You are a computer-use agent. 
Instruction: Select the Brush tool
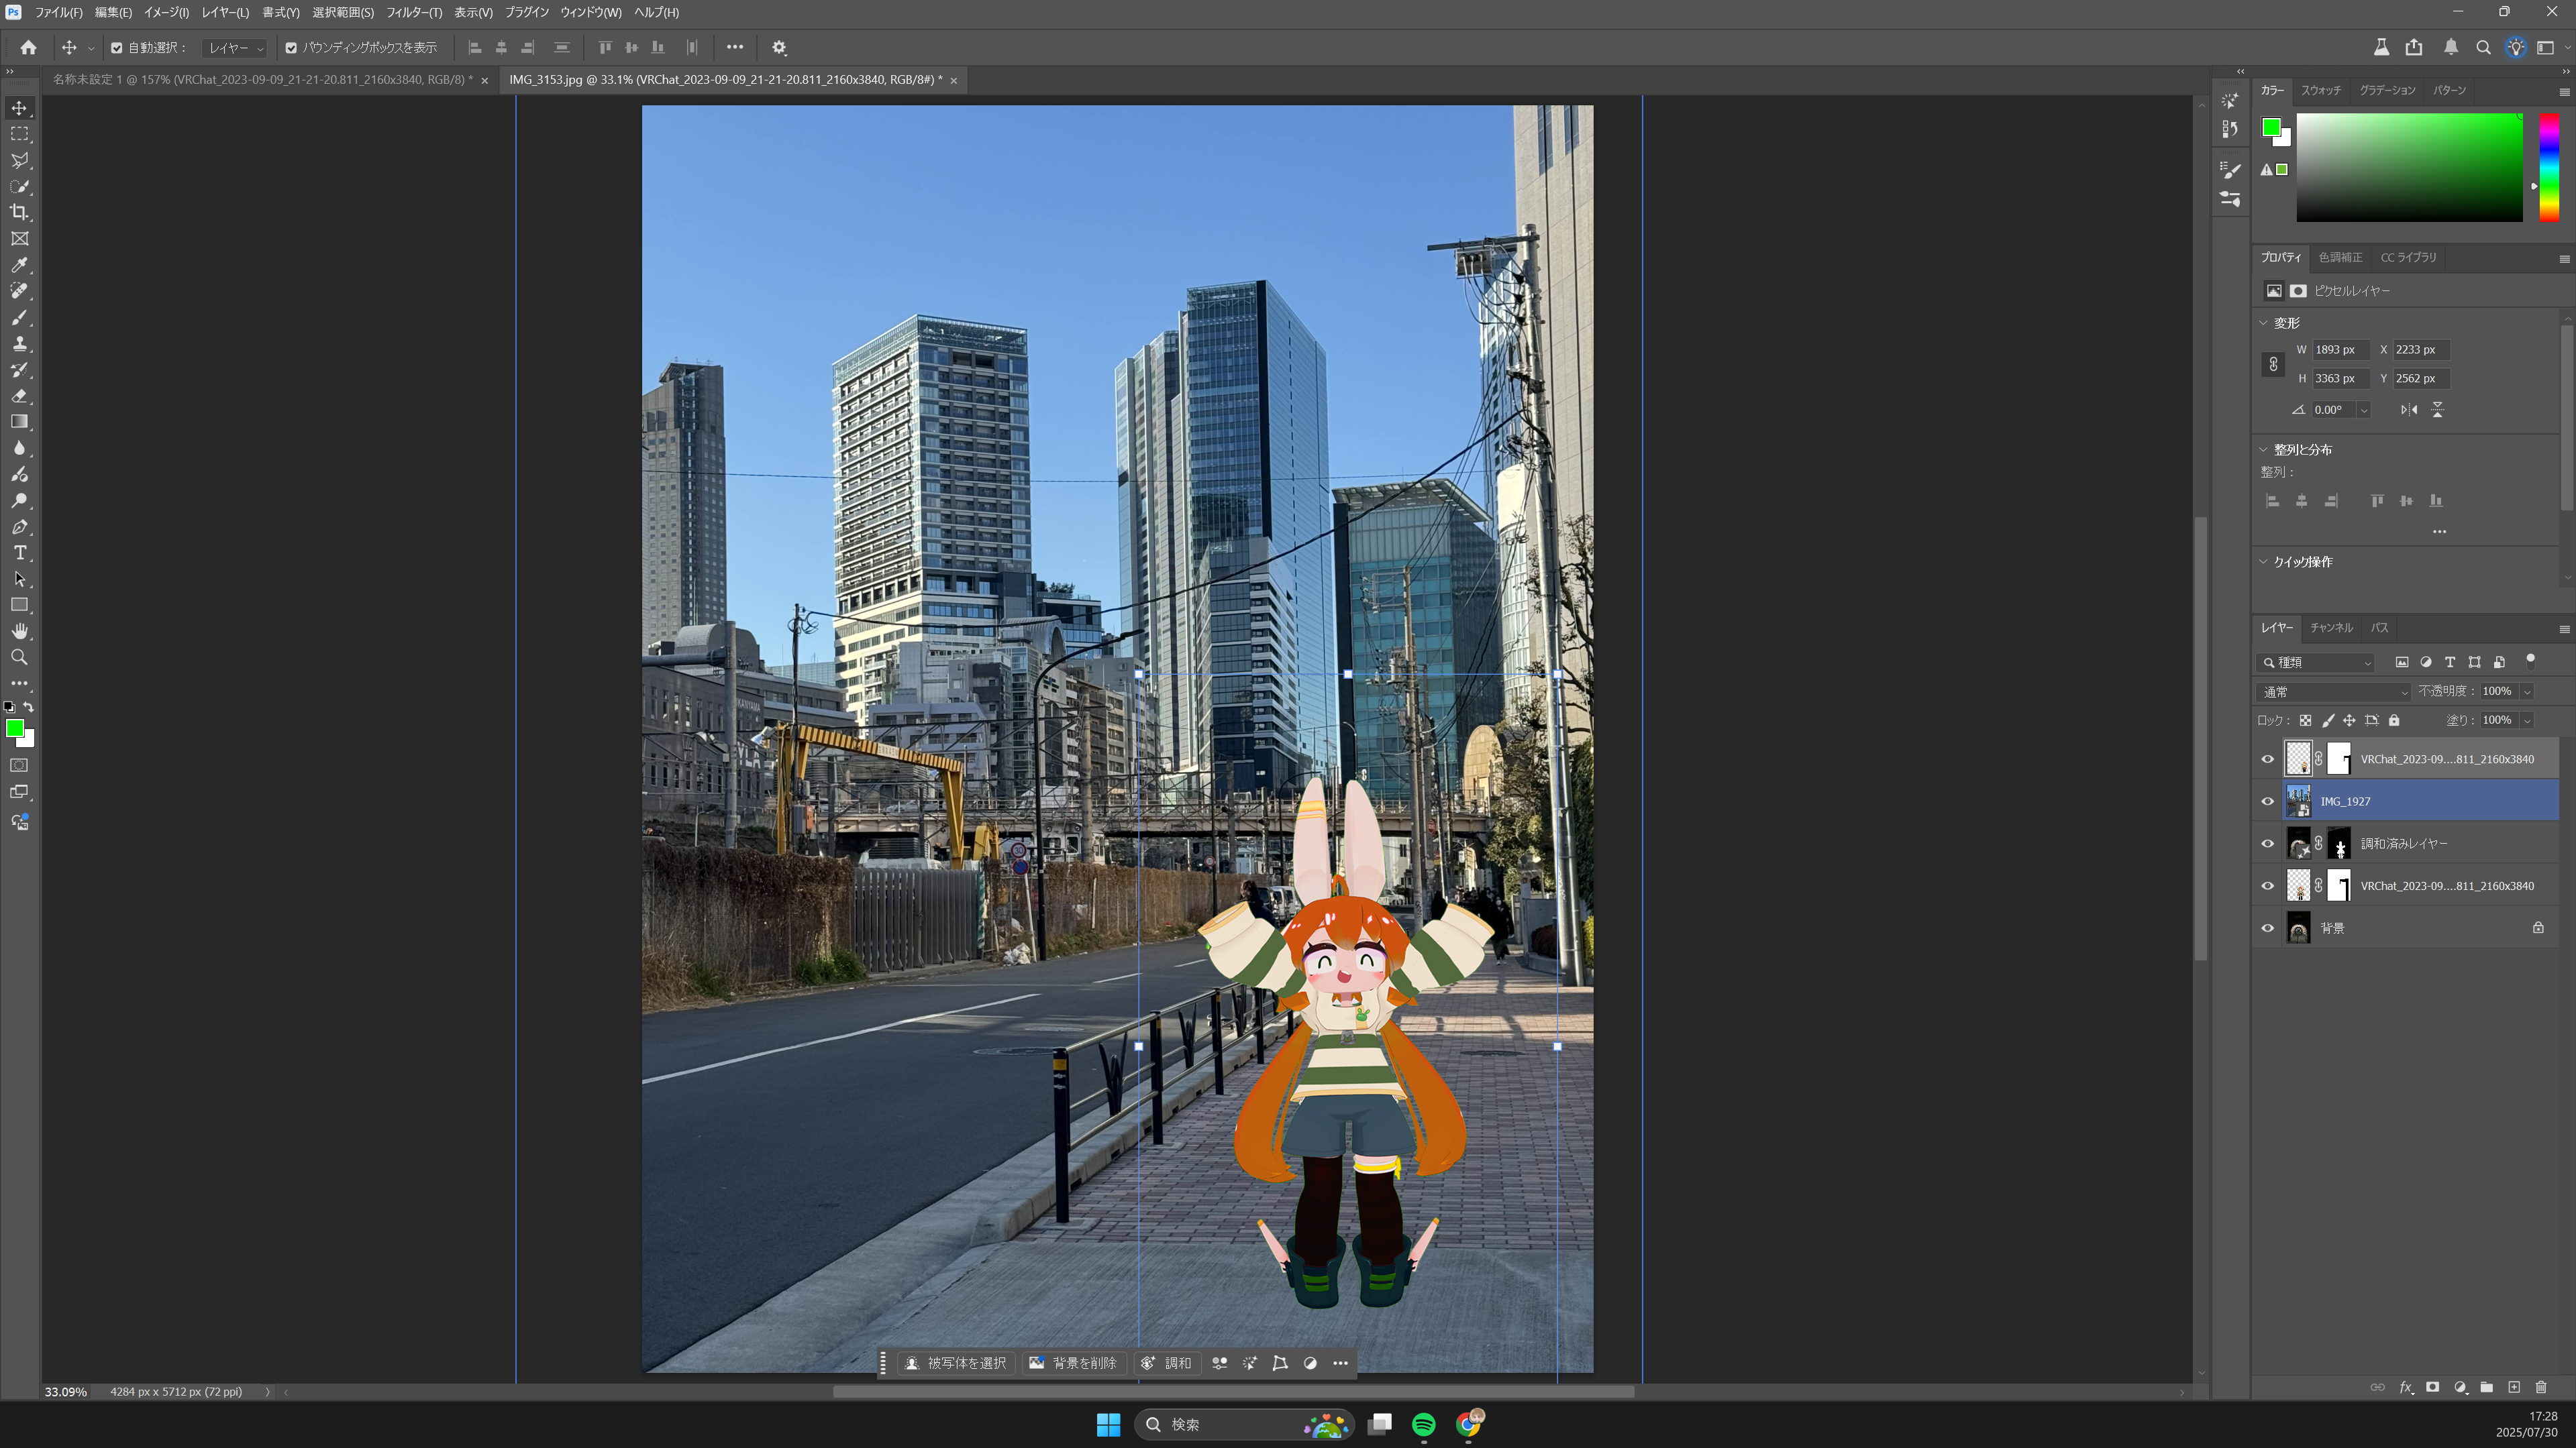[x=19, y=317]
